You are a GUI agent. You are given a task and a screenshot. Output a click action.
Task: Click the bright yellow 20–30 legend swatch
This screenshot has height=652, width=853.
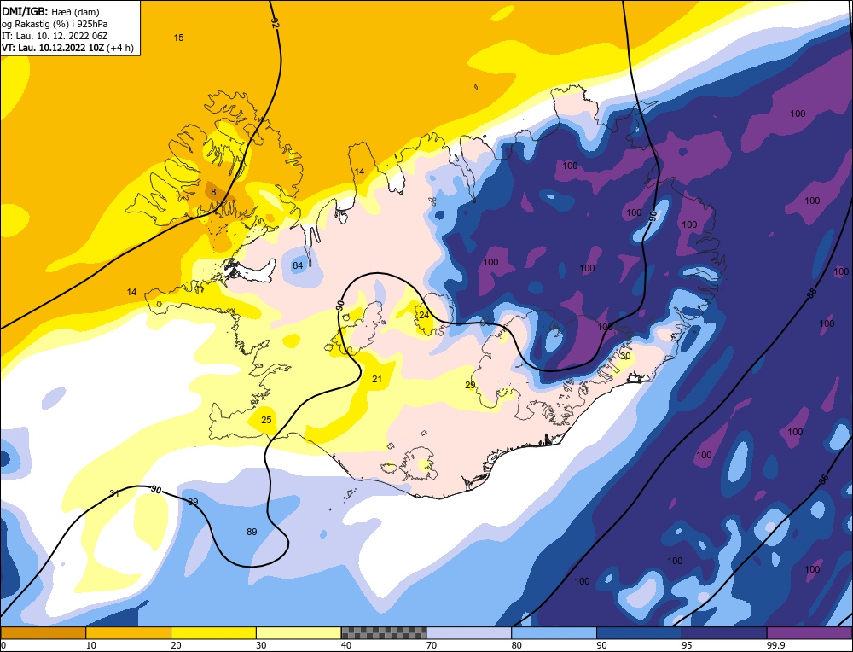coord(213,632)
